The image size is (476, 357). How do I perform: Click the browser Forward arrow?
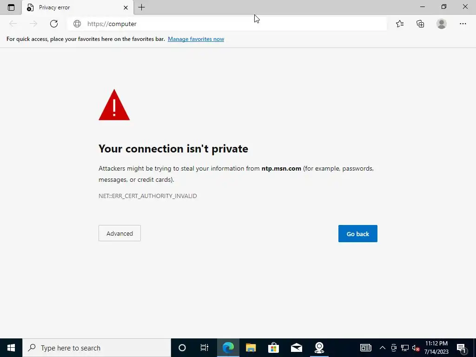point(33,24)
